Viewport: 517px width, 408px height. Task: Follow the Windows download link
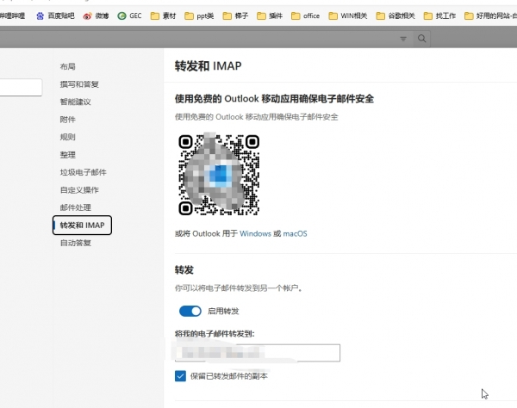point(255,233)
